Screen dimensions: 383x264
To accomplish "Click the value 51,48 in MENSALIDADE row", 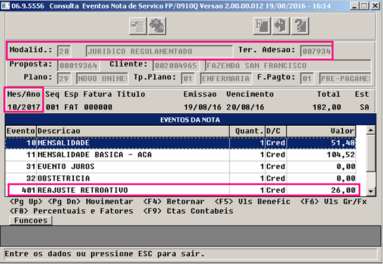I will pyautogui.click(x=343, y=143).
